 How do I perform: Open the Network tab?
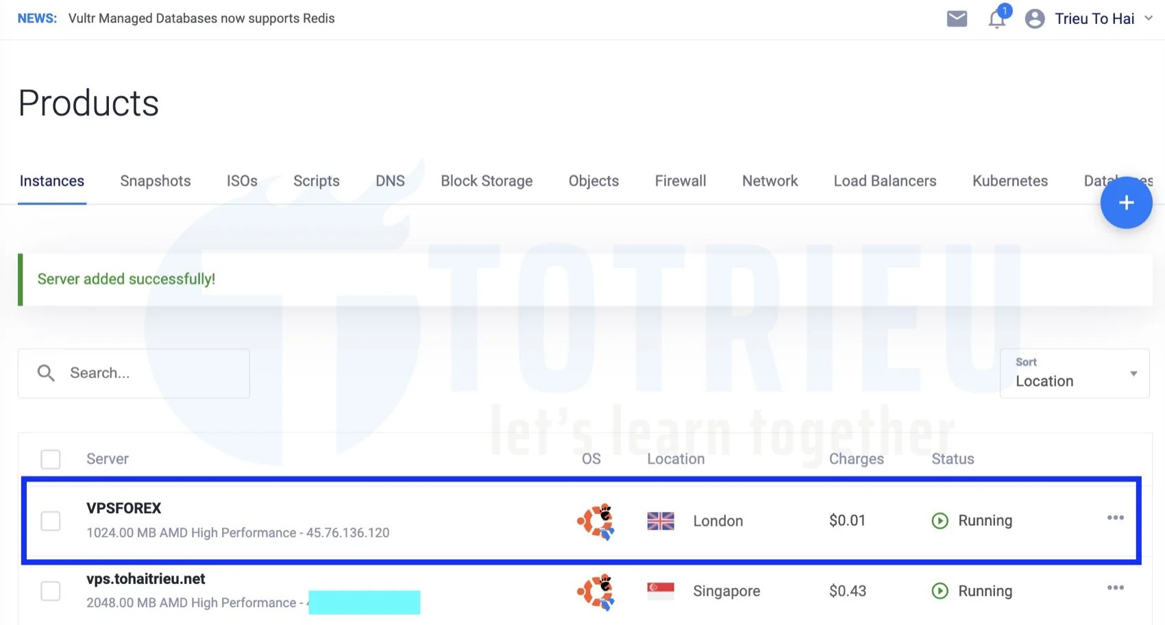770,181
